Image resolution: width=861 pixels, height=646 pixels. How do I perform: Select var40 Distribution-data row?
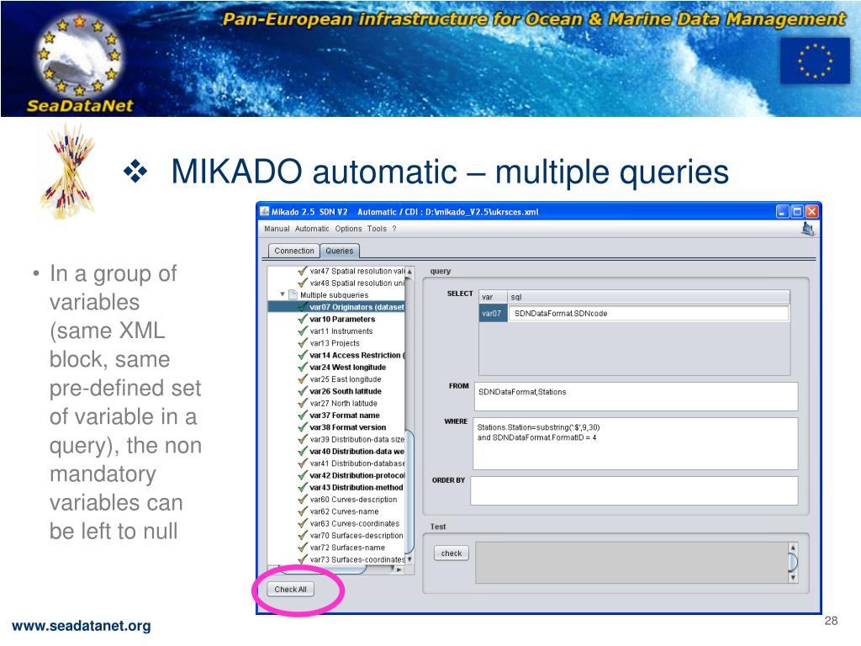(351, 452)
